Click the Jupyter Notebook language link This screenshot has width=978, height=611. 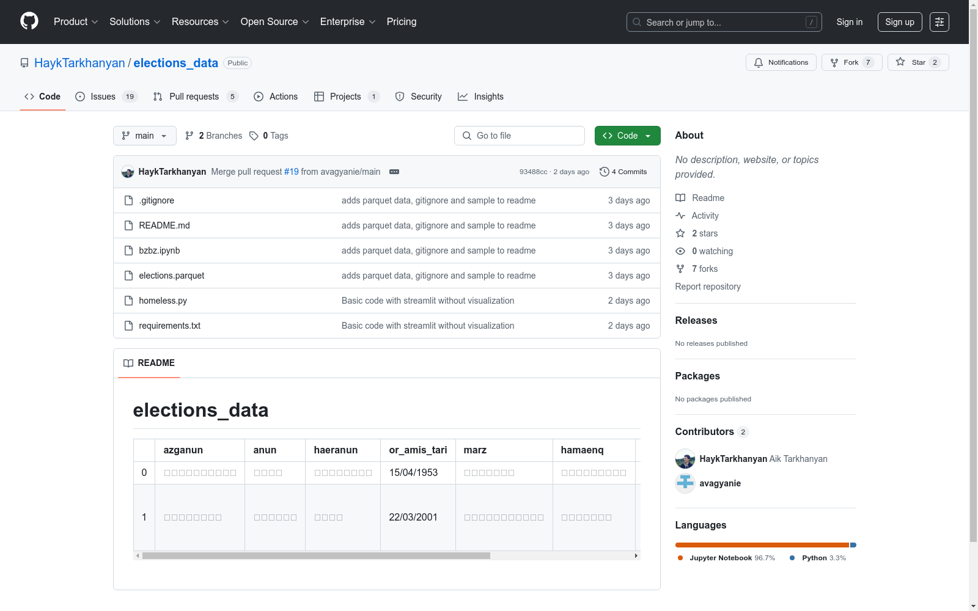click(726, 558)
